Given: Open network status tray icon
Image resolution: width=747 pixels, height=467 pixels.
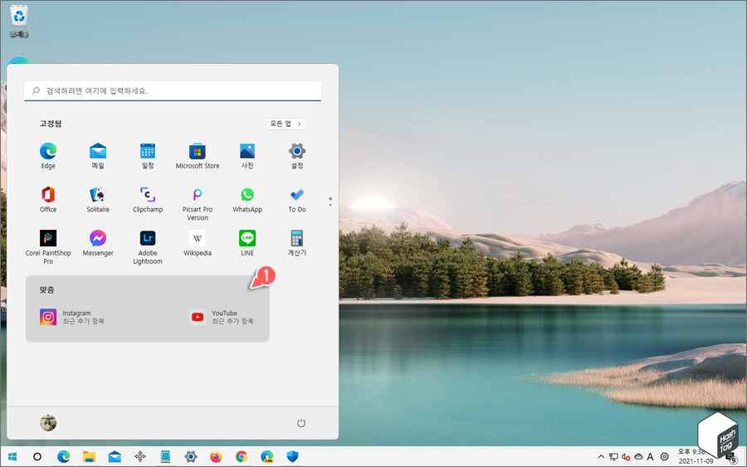Looking at the screenshot, I should (x=613, y=457).
